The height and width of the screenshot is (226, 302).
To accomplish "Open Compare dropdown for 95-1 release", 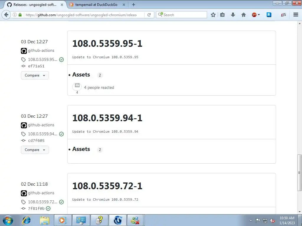I will pos(35,75).
